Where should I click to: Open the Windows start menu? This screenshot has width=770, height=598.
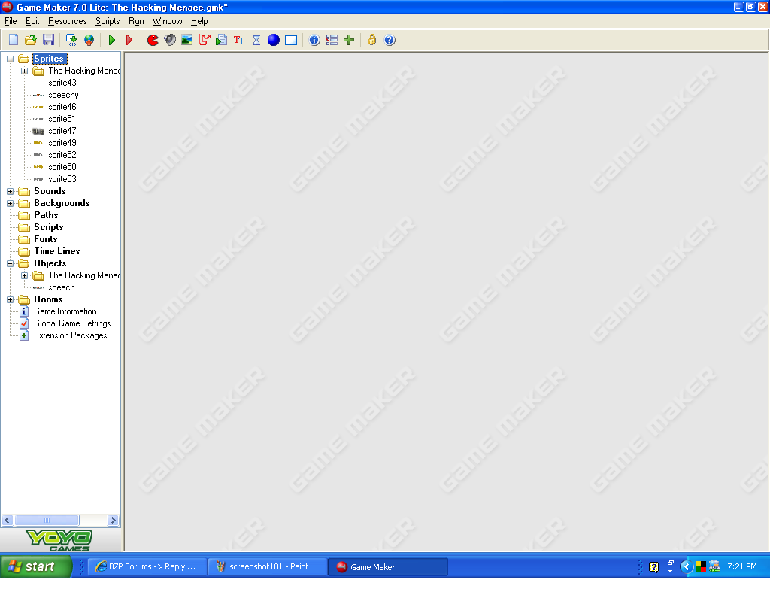click(35, 567)
